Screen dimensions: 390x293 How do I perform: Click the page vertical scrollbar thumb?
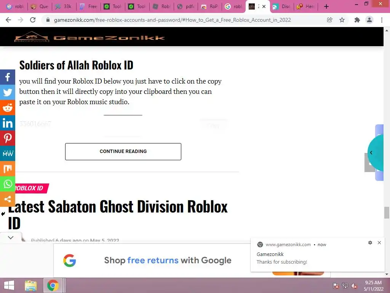[387, 213]
